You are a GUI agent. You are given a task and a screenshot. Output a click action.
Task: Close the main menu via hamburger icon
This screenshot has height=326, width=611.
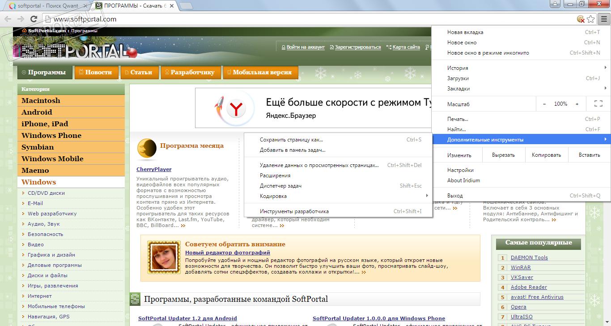pyautogui.click(x=604, y=19)
